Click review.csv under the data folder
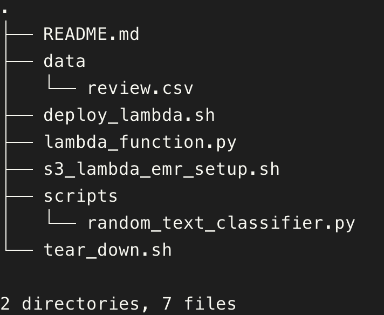 pos(140,88)
